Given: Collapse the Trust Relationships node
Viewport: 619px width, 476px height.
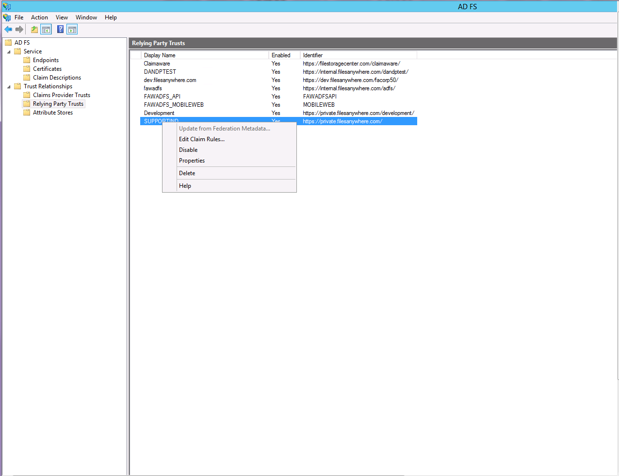Looking at the screenshot, I should pos(8,86).
